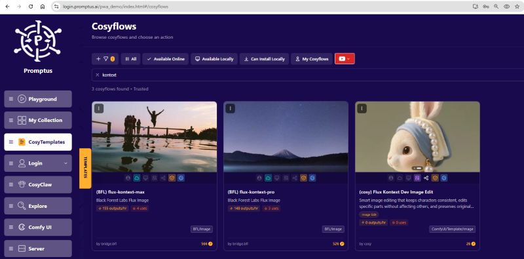Viewport: 524px width, 259px height.
Task: Click the purple template icon on Flux Kontext Dev card
Action: (x=417, y=178)
